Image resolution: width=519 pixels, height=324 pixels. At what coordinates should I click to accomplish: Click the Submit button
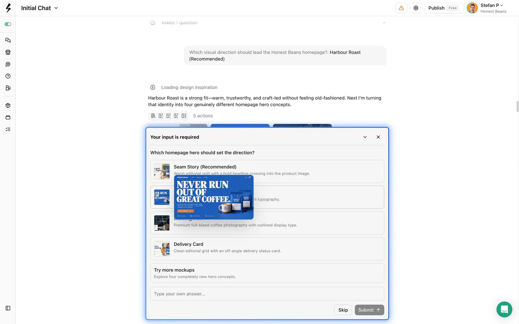pos(369,310)
